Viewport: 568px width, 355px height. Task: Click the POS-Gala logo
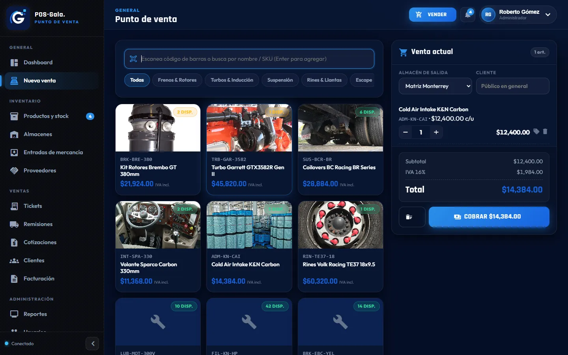[18, 18]
